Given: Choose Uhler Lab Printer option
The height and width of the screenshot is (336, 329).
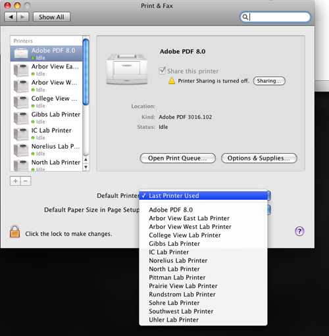Looking at the screenshot, I should tap(203, 320).
